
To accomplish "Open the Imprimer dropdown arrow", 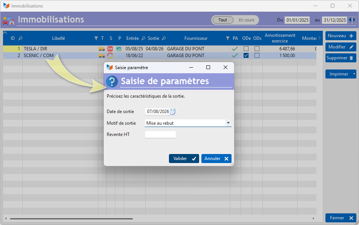I will pyautogui.click(x=354, y=74).
